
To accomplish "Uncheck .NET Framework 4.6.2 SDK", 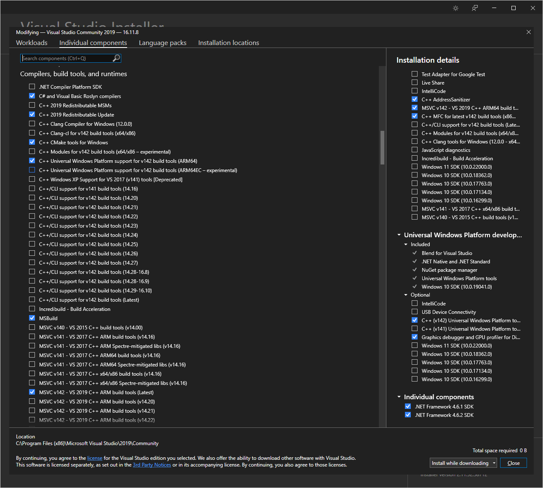I will pyautogui.click(x=408, y=415).
